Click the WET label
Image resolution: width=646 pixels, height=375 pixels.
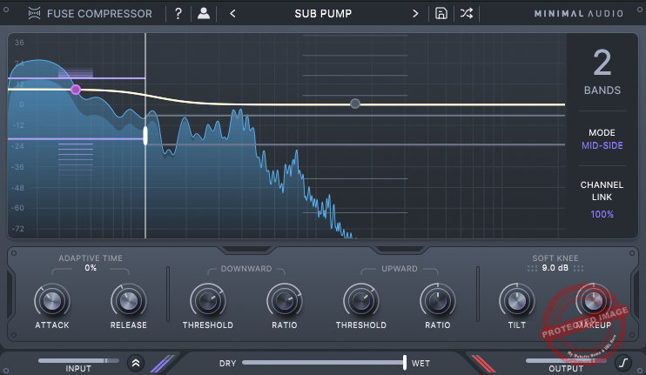pyautogui.click(x=421, y=364)
